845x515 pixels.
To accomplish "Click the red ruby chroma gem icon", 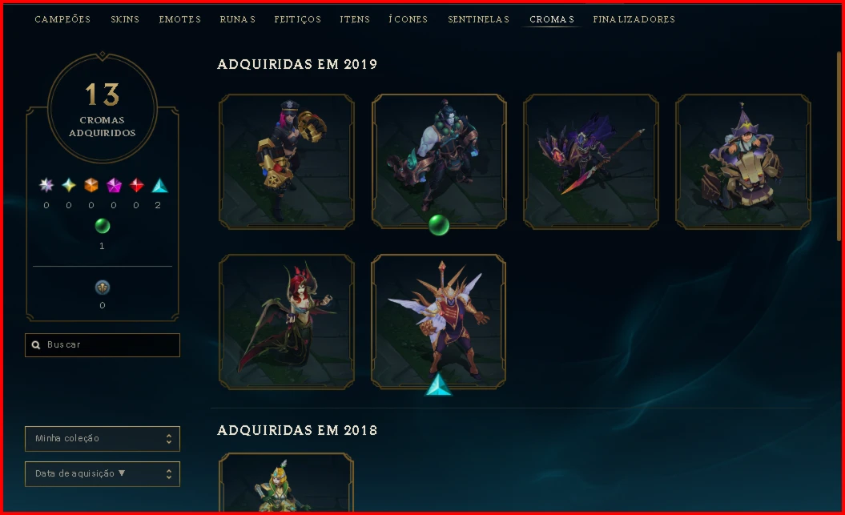I will click(136, 185).
